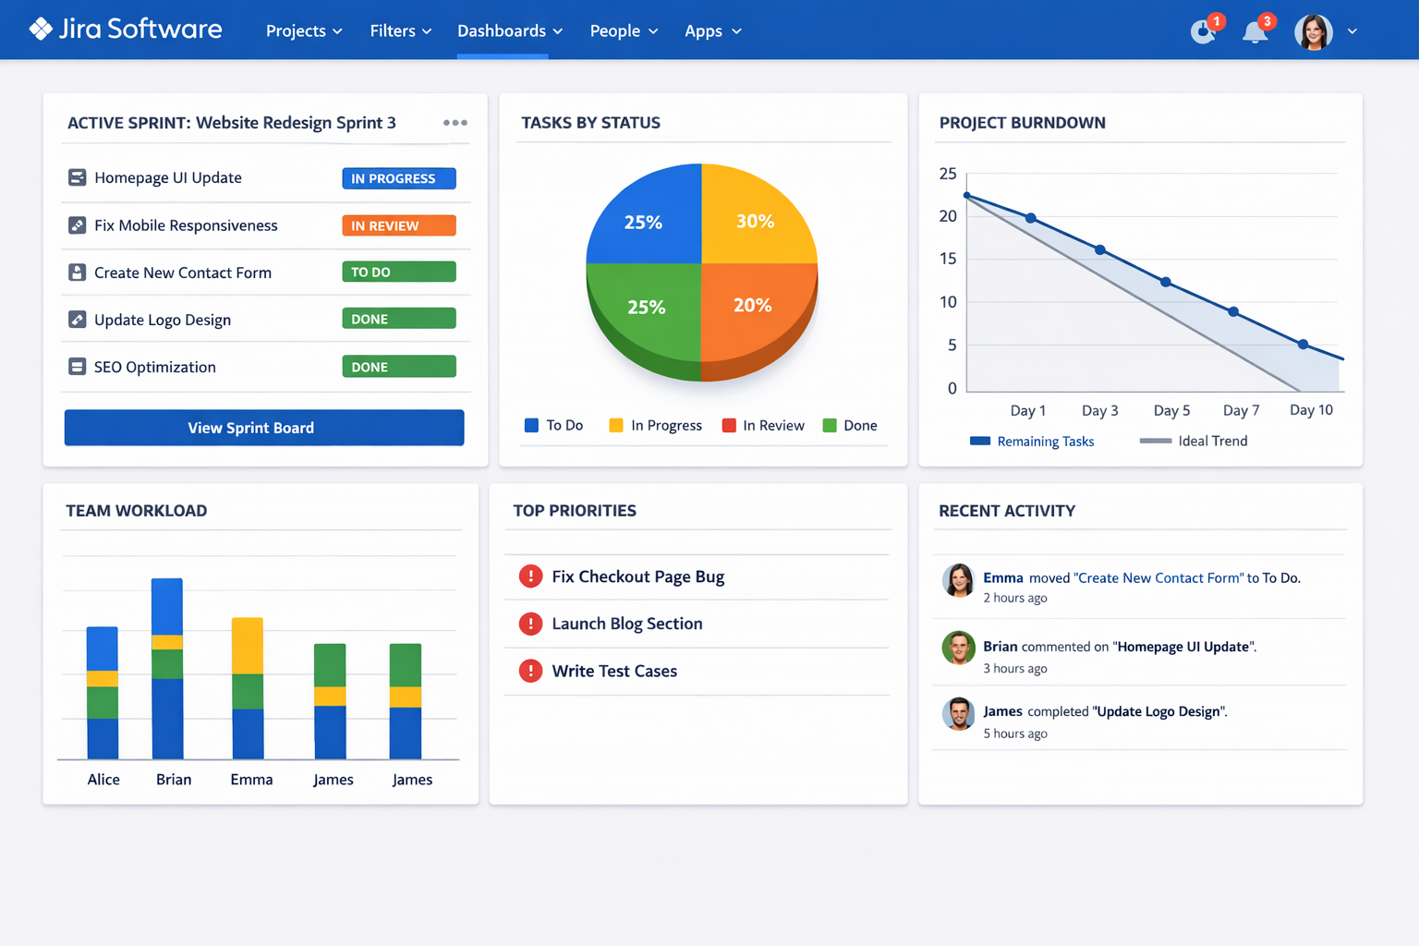This screenshot has height=946, width=1419.
Task: Click the In Progress status pill on Homepage UI Update
Action: pos(398,178)
